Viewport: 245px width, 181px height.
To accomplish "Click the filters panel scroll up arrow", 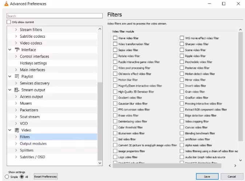I will pyautogui.click(x=241, y=30).
